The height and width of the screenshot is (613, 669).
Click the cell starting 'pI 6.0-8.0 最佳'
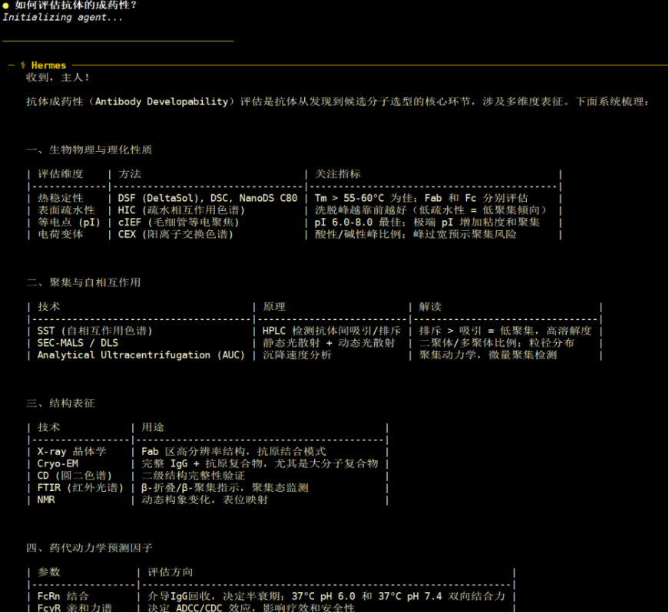pyautogui.click(x=427, y=222)
